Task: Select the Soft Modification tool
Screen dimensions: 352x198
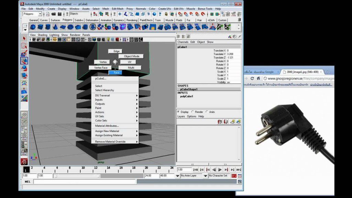Action: tap(24, 91)
